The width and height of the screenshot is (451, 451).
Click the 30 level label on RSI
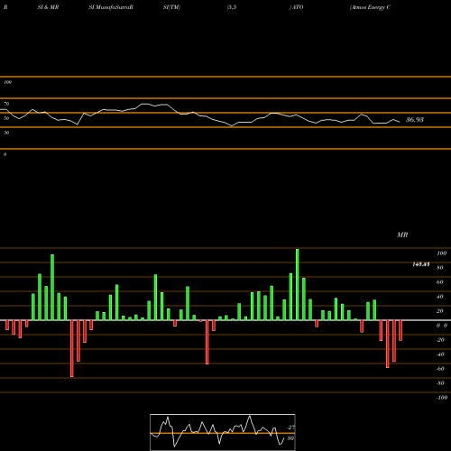[x=6, y=133]
